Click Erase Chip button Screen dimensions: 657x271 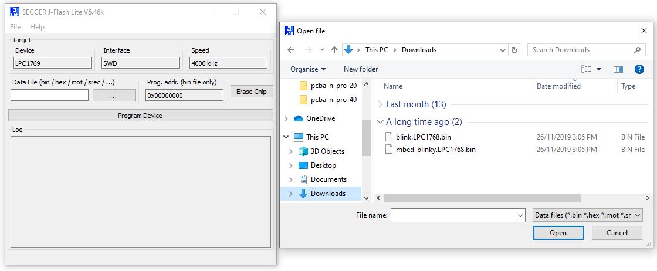click(252, 92)
